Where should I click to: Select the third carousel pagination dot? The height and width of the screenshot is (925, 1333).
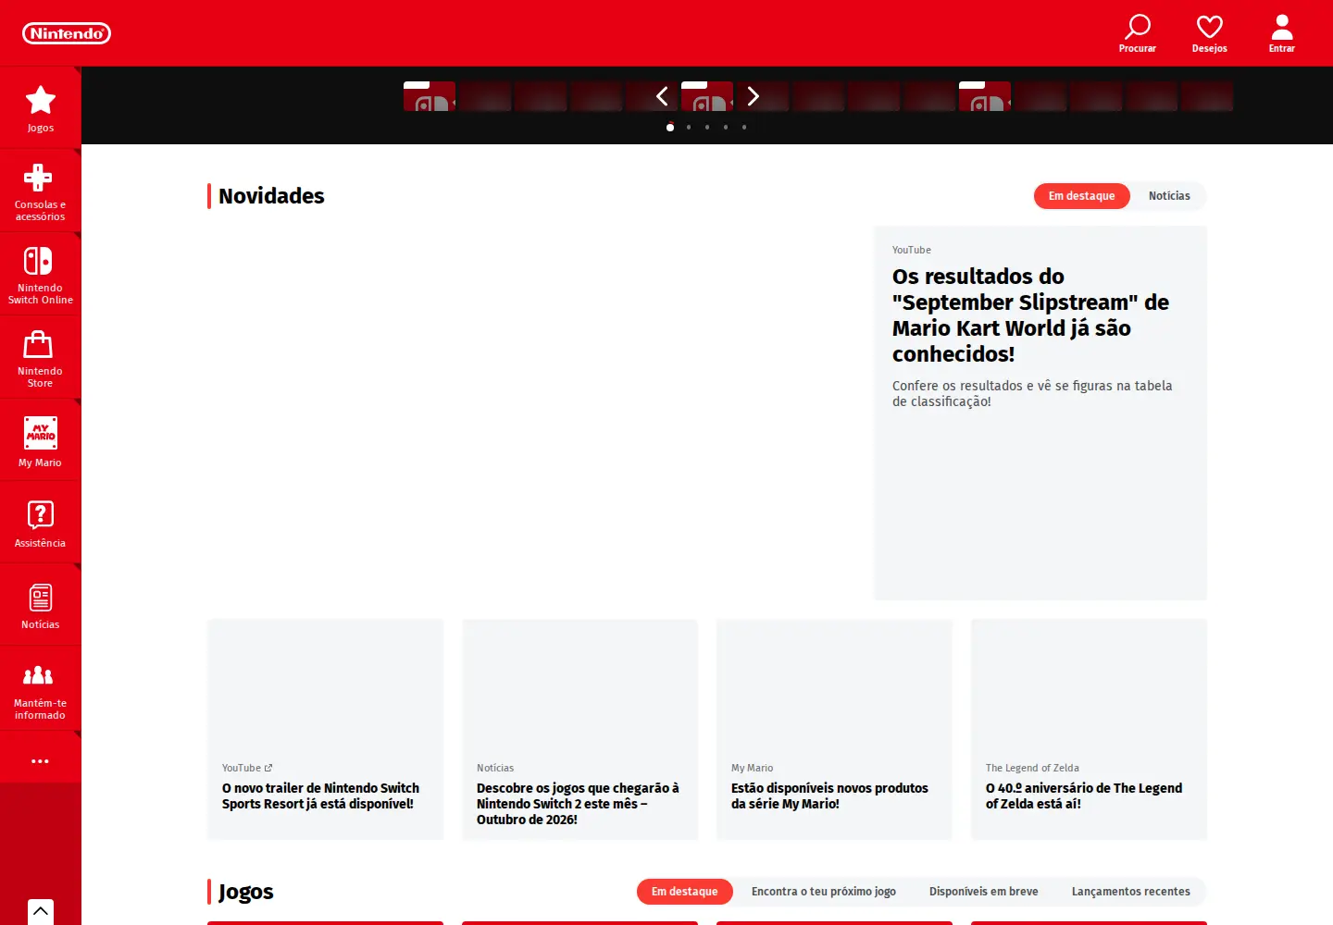707,128
